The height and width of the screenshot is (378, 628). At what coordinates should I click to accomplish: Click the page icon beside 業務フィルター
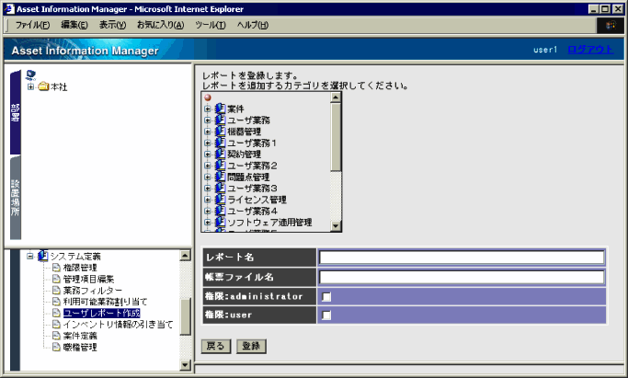pyautogui.click(x=56, y=290)
